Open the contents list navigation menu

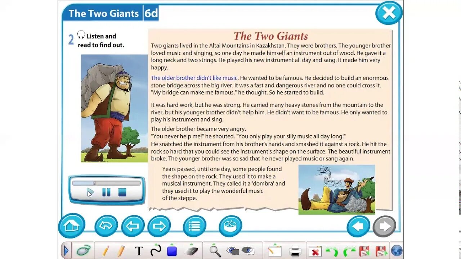point(194,226)
